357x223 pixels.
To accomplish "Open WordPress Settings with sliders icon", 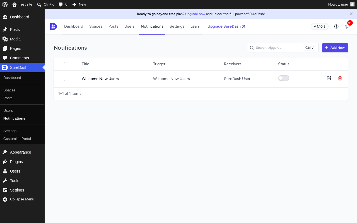I will pyautogui.click(x=22, y=190).
